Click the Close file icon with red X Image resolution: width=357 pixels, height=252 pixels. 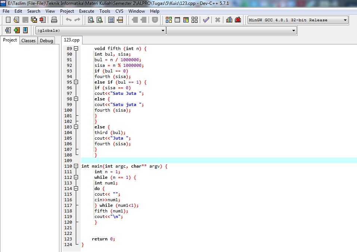43,20
